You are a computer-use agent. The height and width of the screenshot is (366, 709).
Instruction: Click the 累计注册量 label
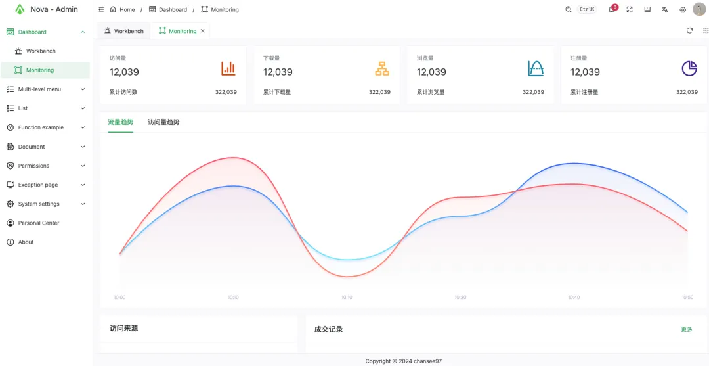coord(584,92)
